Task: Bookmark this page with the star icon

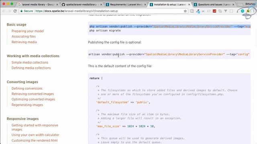Action: coord(185,11)
